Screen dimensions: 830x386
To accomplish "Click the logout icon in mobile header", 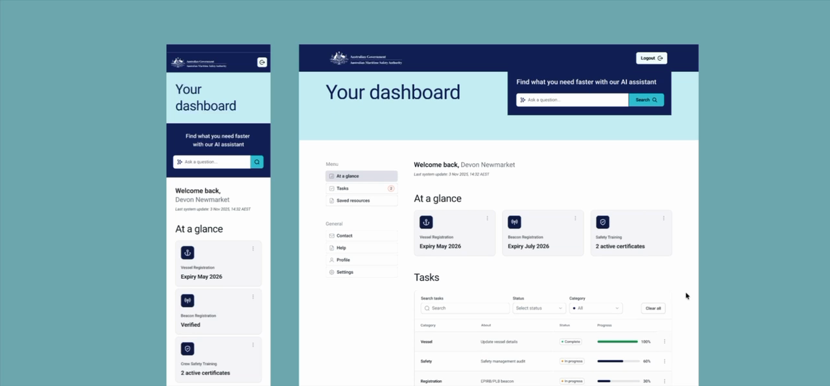I will pyautogui.click(x=262, y=62).
